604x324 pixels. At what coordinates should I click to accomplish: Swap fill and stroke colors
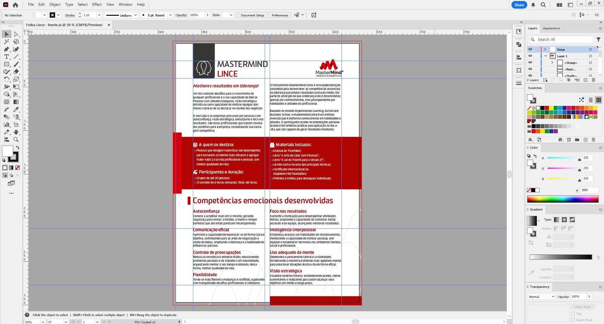[x=17, y=148]
